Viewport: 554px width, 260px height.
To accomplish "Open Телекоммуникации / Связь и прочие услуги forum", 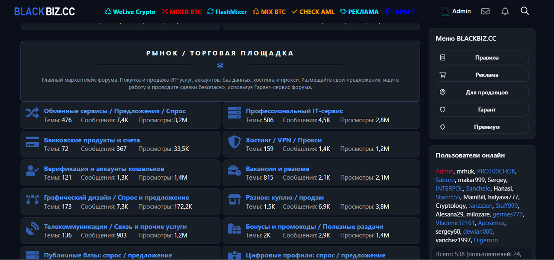I will point(115,226).
